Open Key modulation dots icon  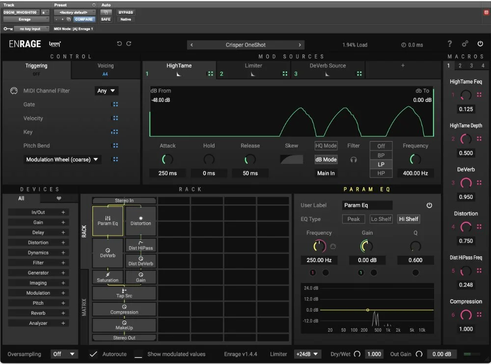tap(114, 132)
